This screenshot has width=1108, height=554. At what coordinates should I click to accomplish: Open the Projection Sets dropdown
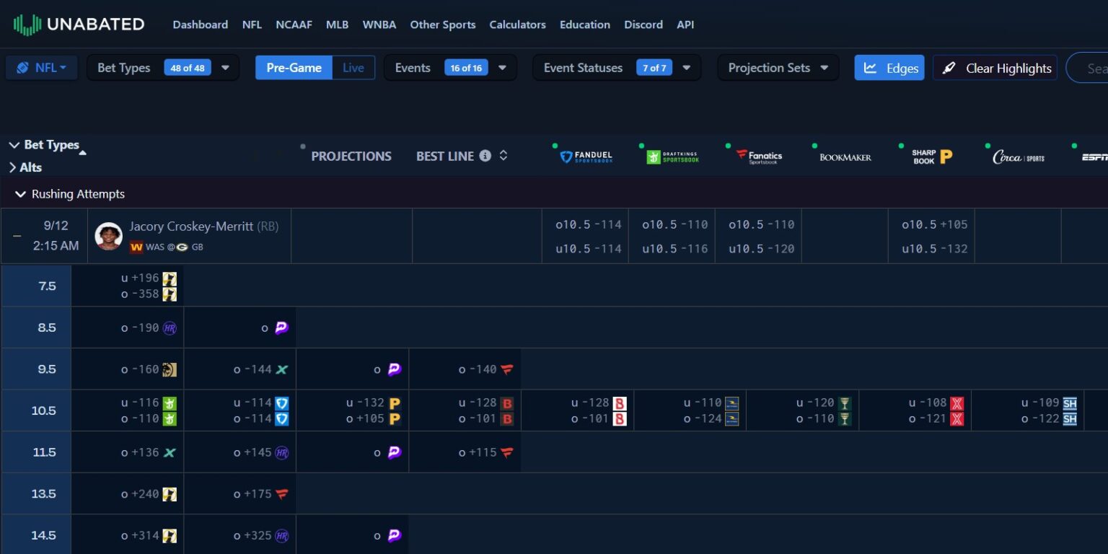778,68
